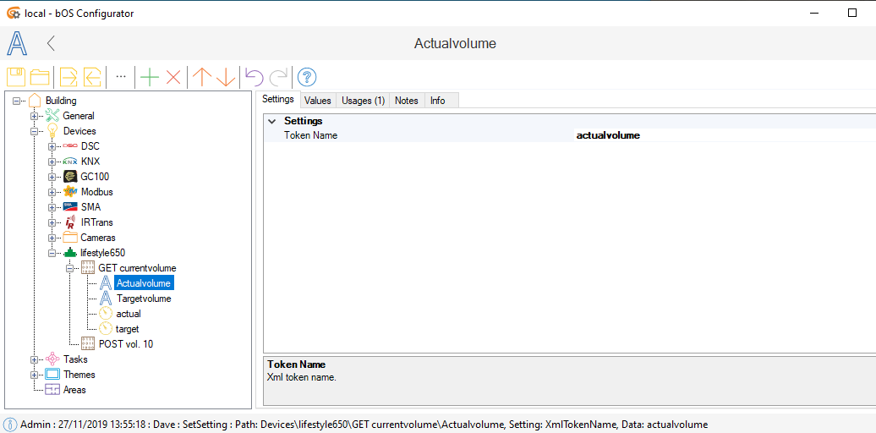This screenshot has height=433, width=876.
Task: Click the Open folder toolbar icon
Action: 40,77
